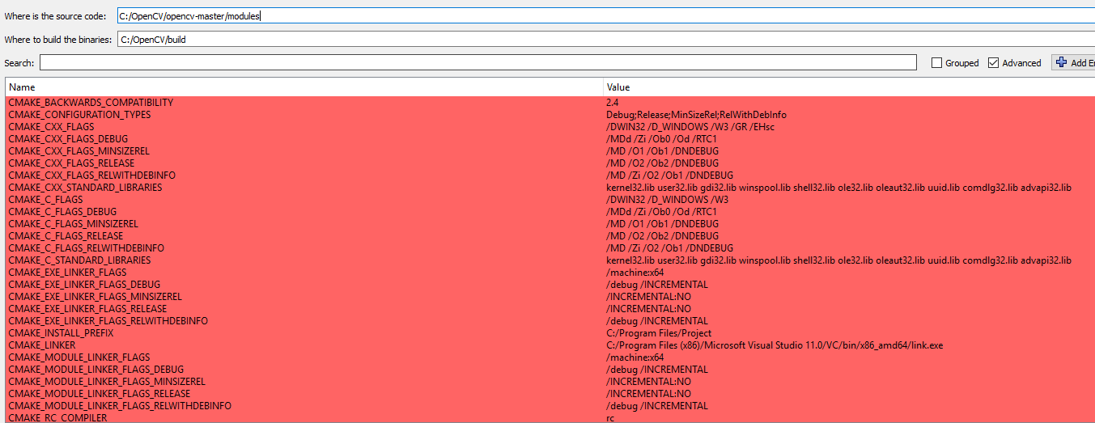This screenshot has width=1095, height=423.
Task: Click the build binaries path field
Action: 605,39
